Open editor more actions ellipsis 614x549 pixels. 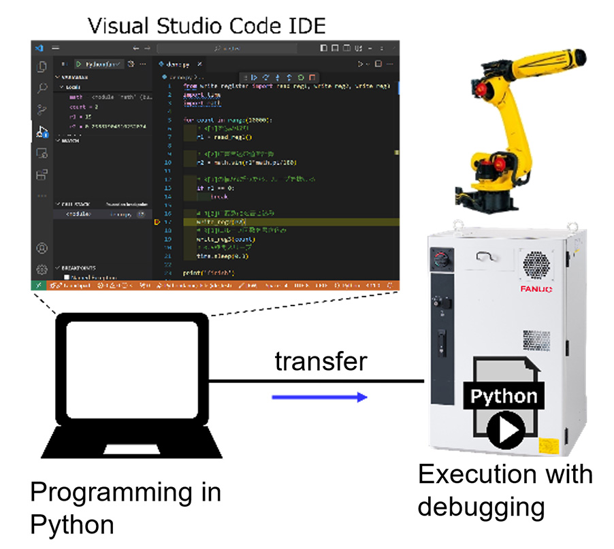point(390,64)
